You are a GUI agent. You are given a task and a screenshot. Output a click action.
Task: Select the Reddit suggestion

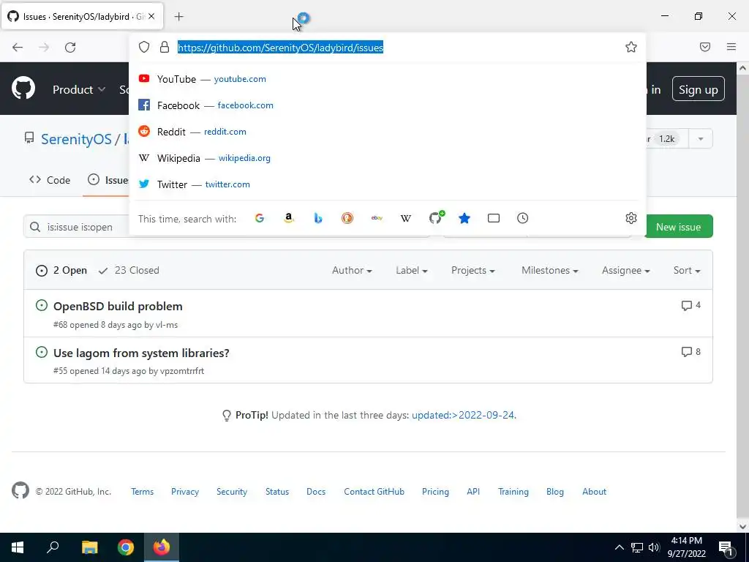tap(388, 132)
